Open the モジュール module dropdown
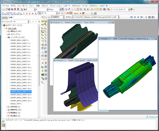Viewport: 159px width, 131px height. [x=64, y=17]
